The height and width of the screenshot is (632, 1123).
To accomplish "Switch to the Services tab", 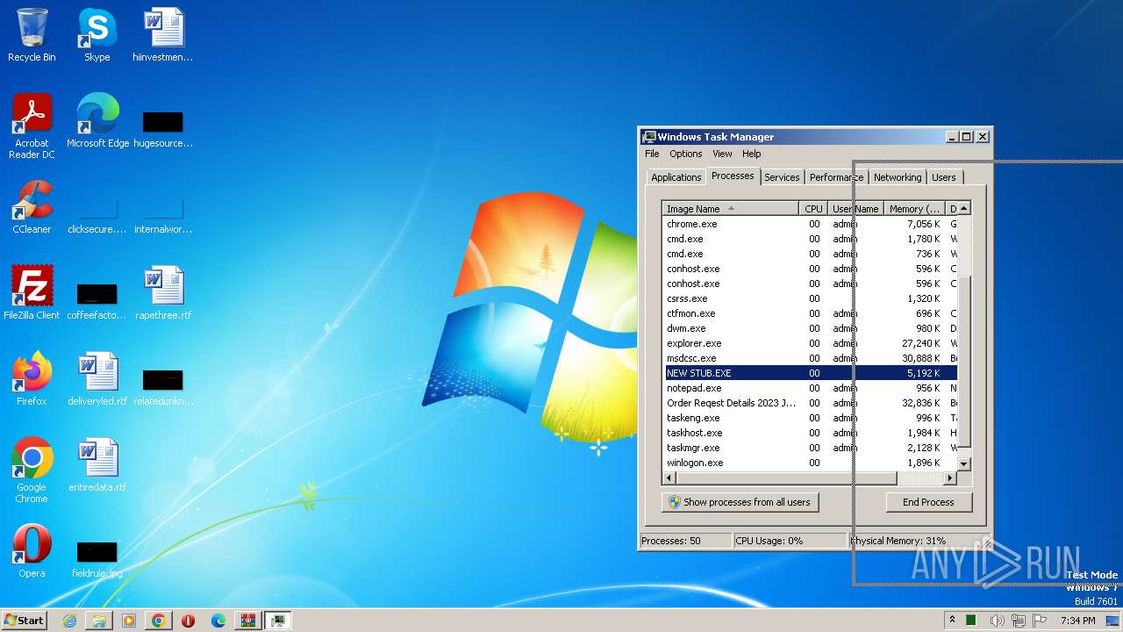I will click(782, 177).
